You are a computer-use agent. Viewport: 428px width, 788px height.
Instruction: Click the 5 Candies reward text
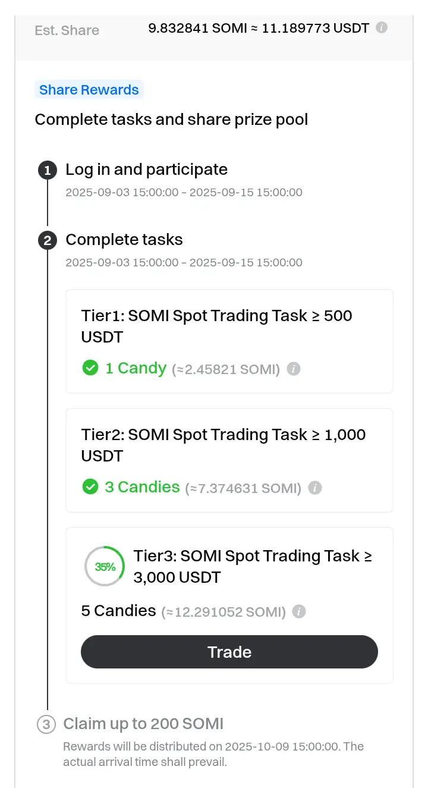point(118,611)
